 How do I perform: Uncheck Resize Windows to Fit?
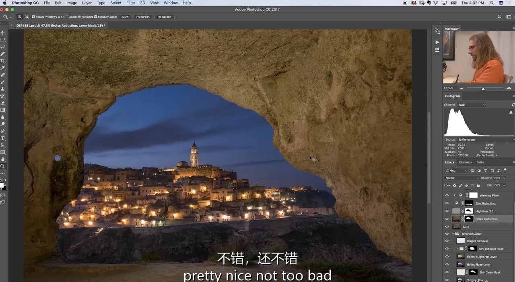click(x=33, y=17)
